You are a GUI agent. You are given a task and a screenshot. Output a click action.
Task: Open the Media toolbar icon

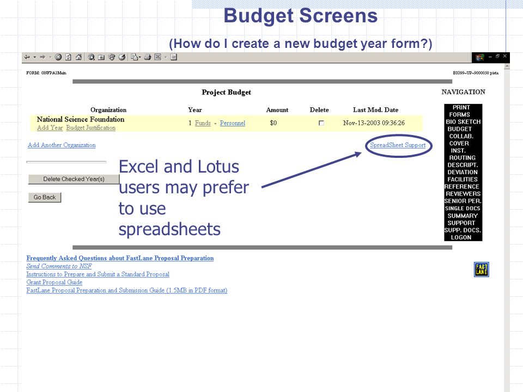pos(112,57)
